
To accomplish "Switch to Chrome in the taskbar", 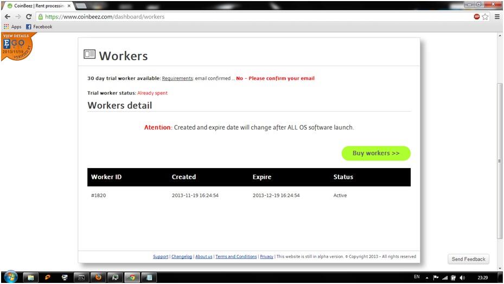I will click(x=132, y=277).
